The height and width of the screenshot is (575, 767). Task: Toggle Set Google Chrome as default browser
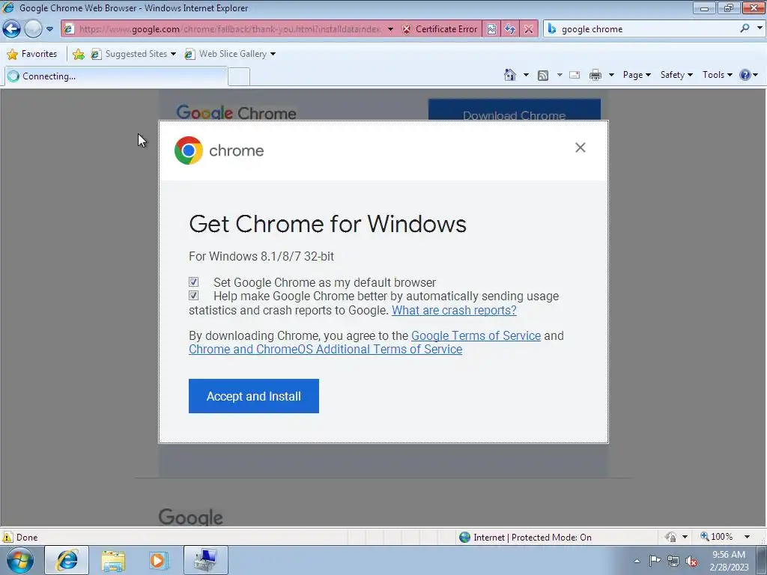pos(194,282)
